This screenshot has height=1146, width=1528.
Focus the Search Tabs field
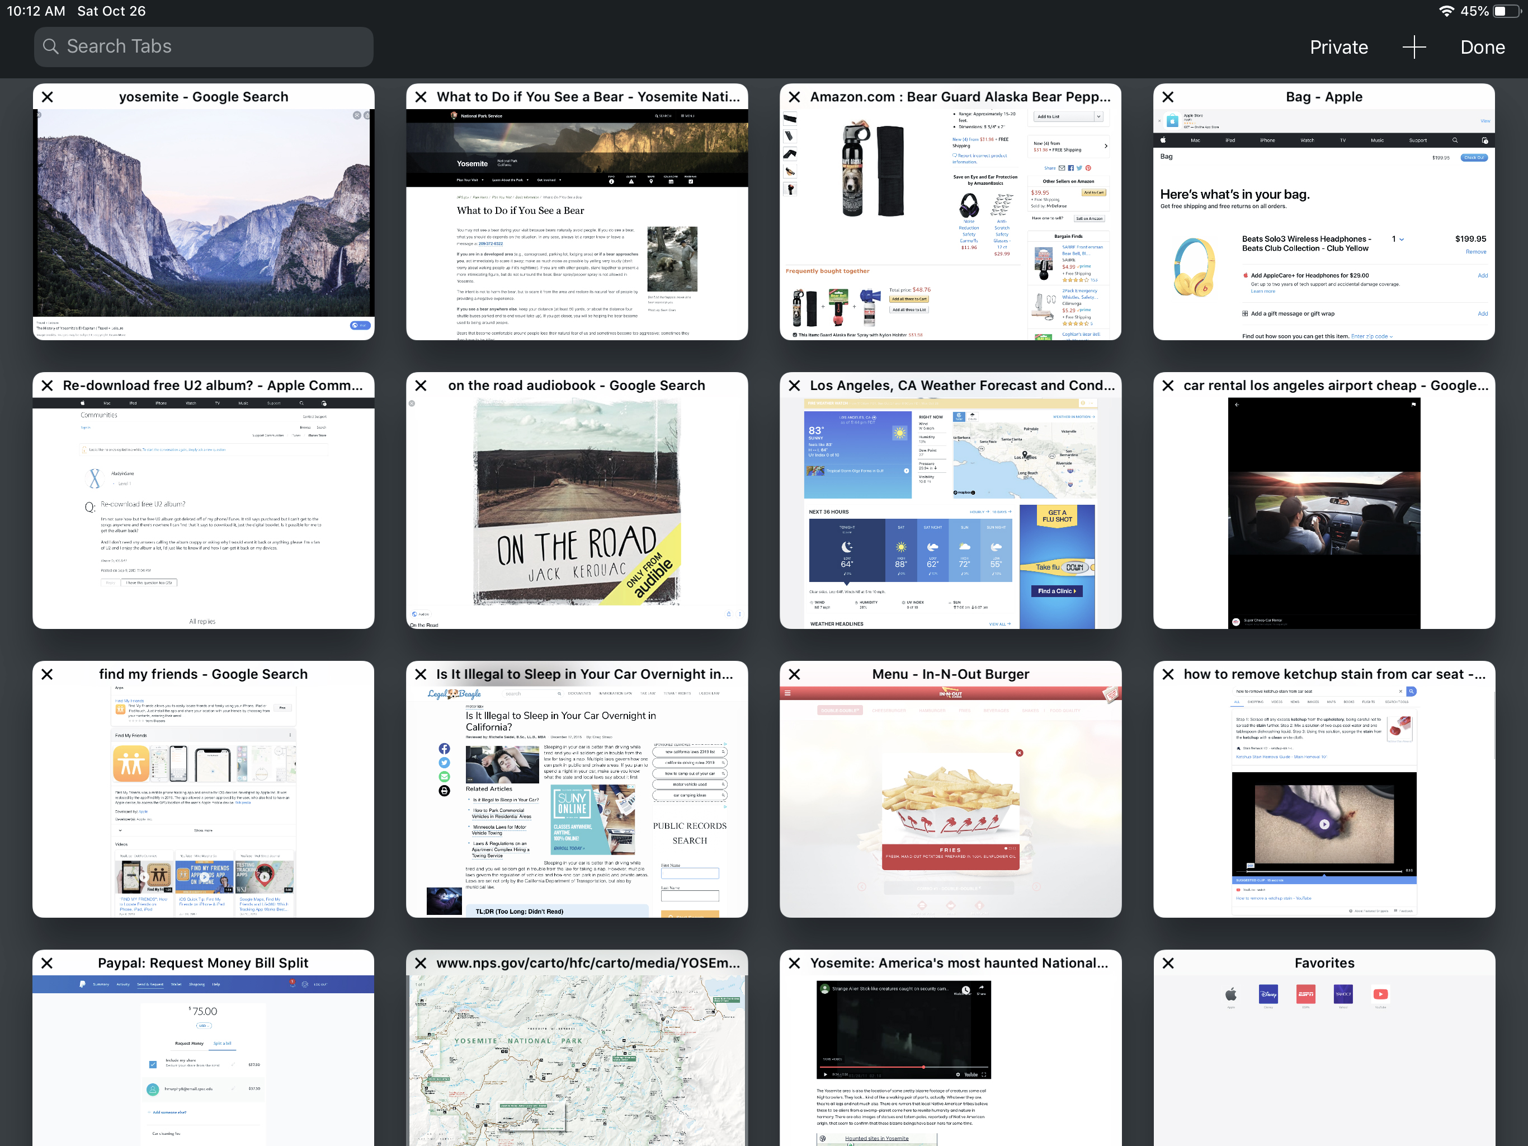[204, 47]
